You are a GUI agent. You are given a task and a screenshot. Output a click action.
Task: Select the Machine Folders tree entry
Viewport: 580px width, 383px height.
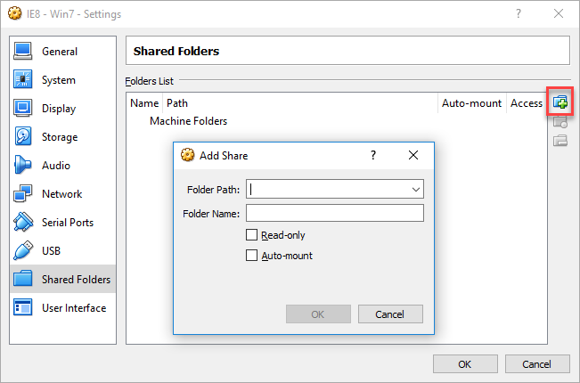click(188, 121)
